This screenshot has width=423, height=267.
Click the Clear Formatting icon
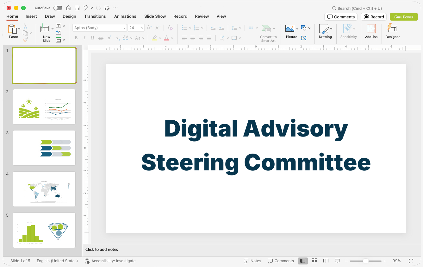(x=170, y=28)
